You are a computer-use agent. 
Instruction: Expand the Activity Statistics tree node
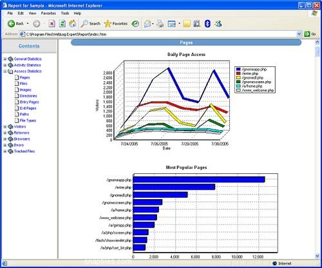pyautogui.click(x=5, y=65)
